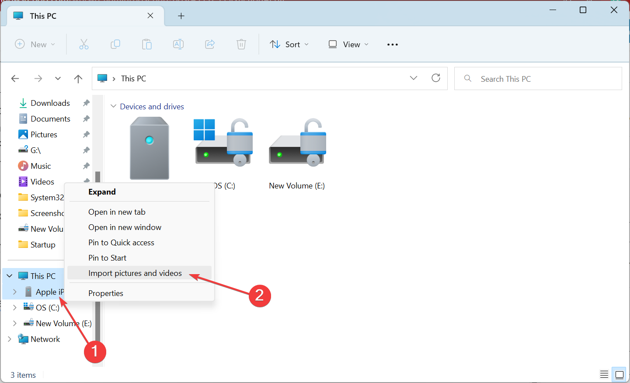Image resolution: width=630 pixels, height=383 pixels.
Task: Click the Delete trash icon
Action: 241,44
